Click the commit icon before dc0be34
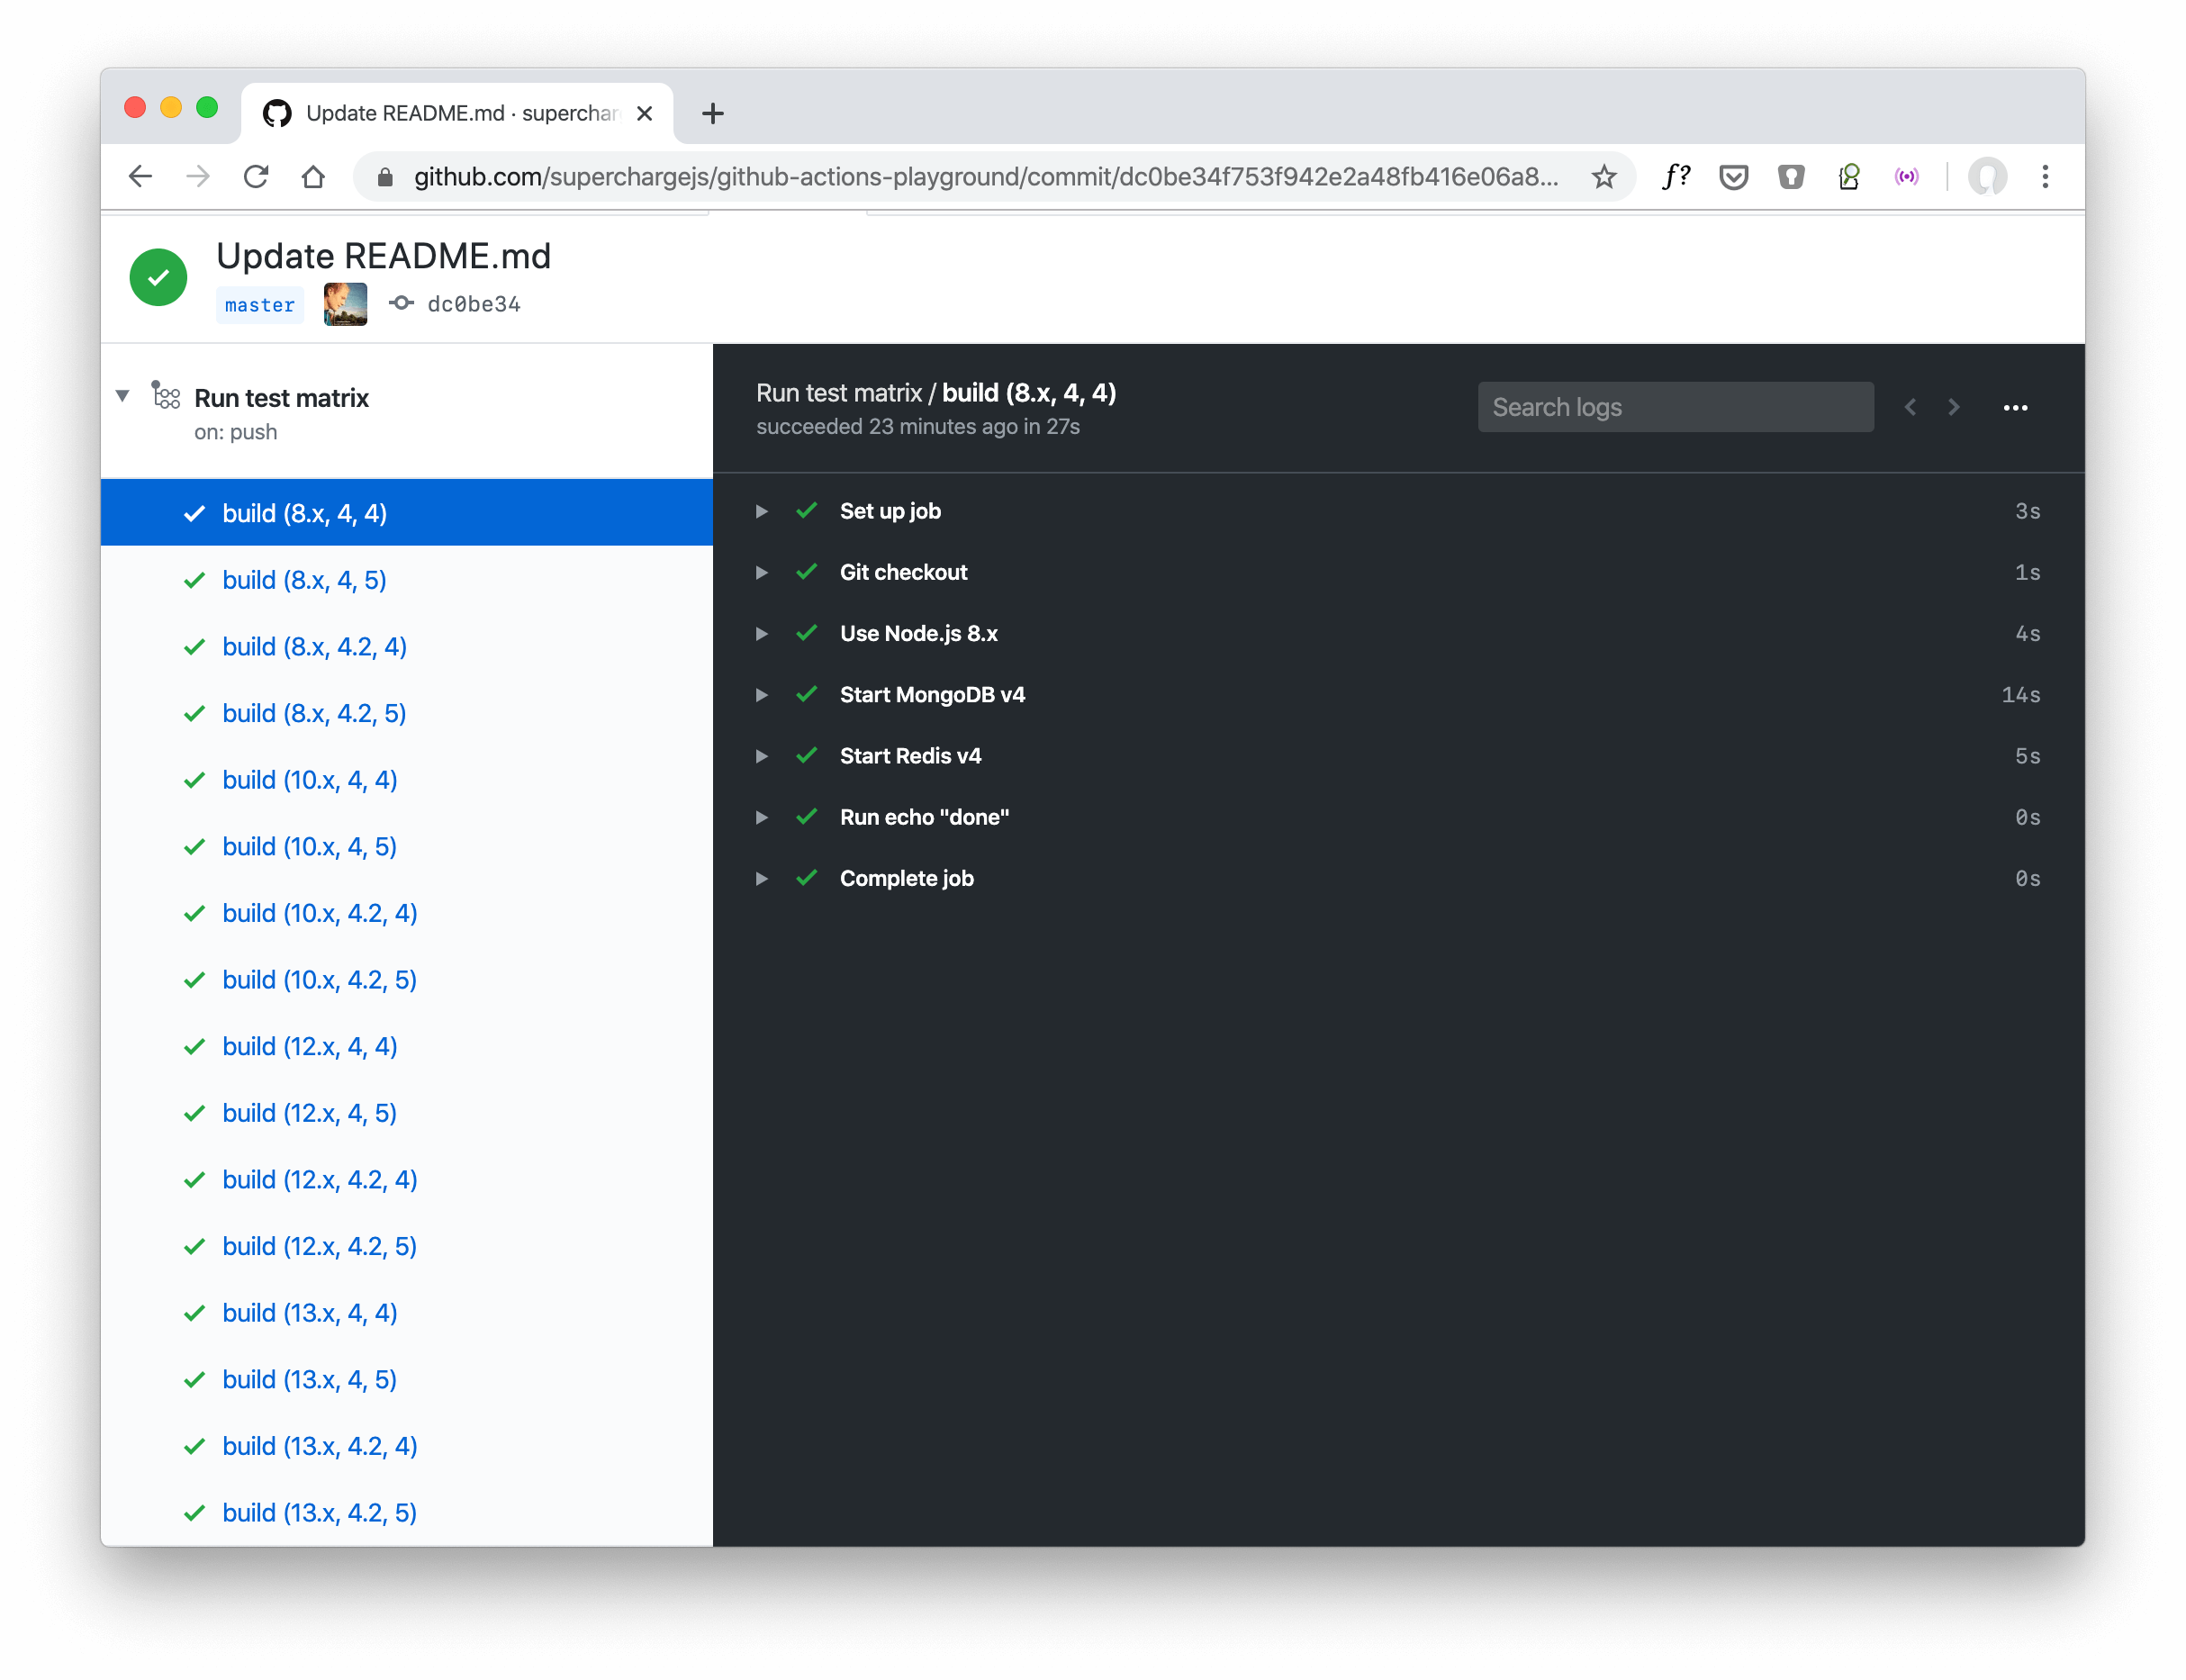Screen dimensions: 2186x1680 (401, 303)
